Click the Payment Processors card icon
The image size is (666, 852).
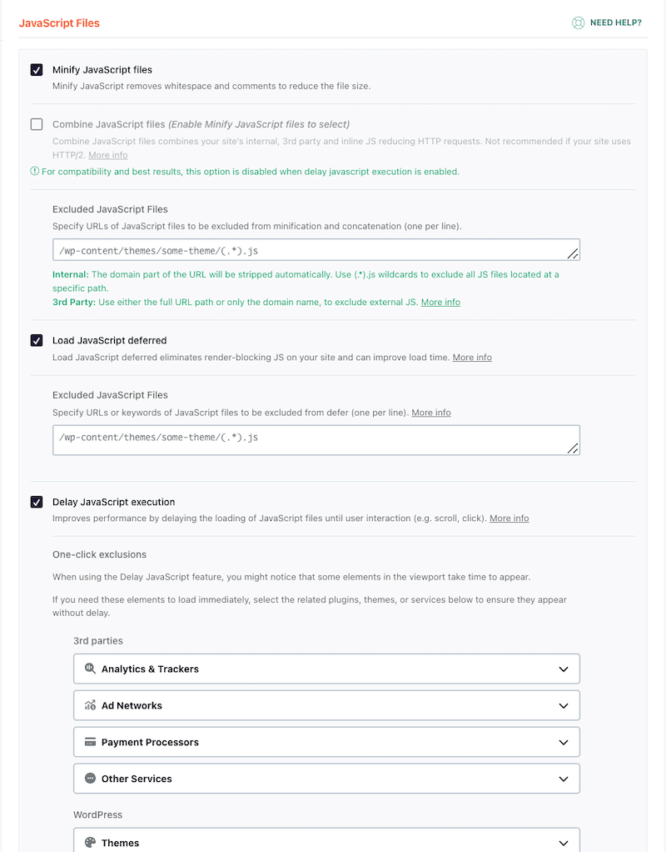(x=90, y=742)
